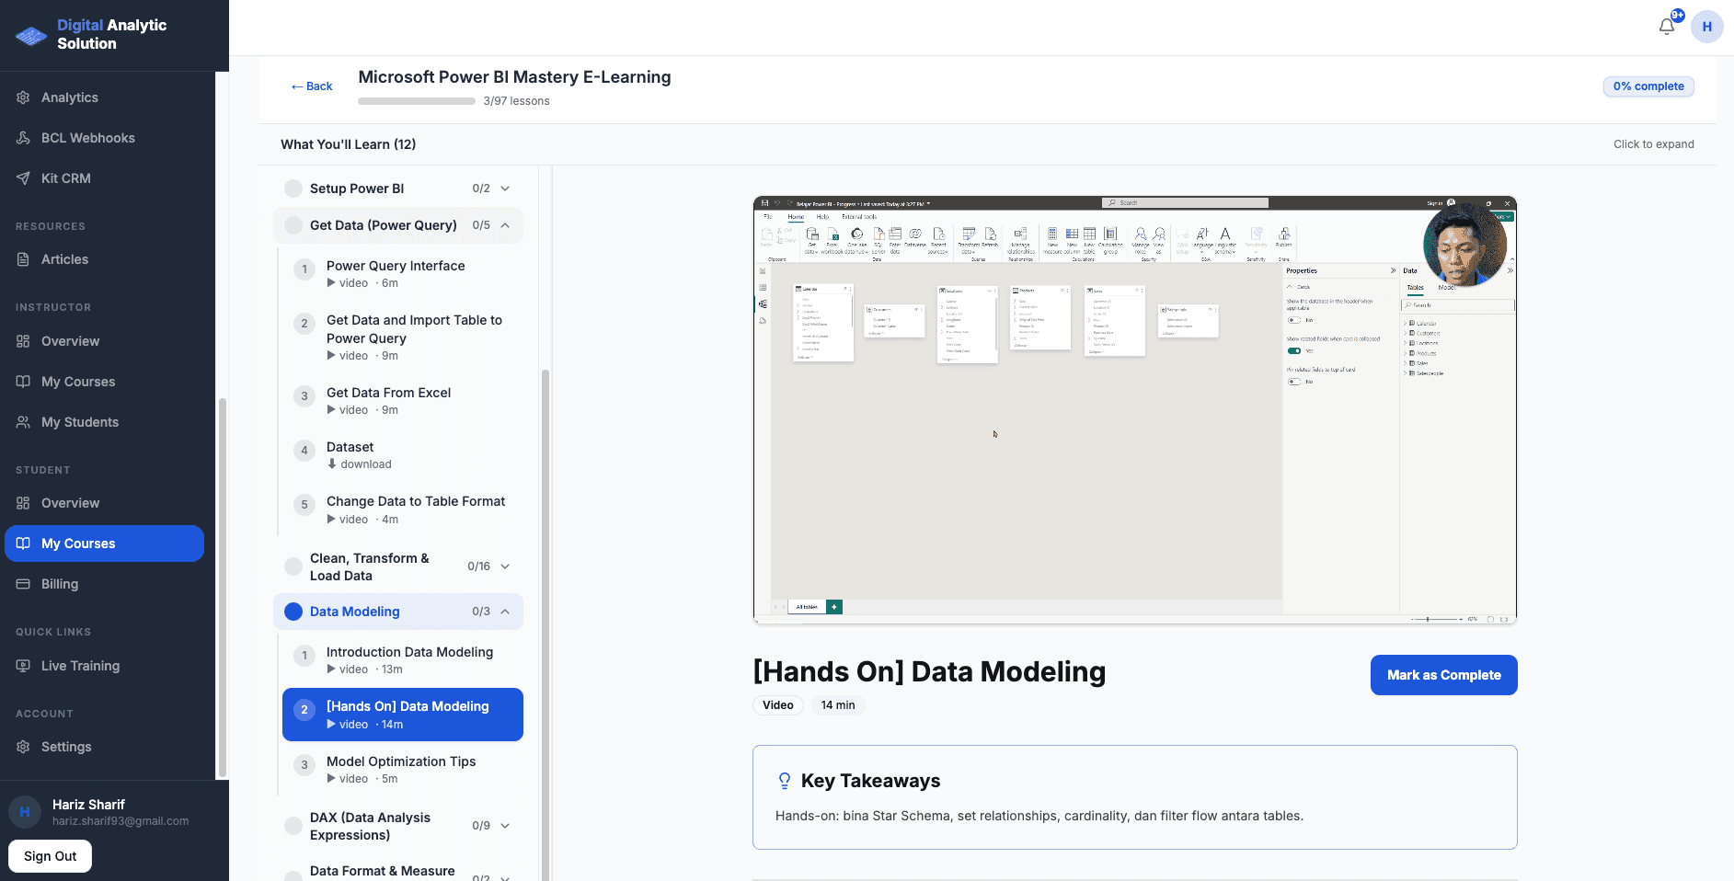Open the Dataset download lesson
1734x881 pixels.
(402, 455)
